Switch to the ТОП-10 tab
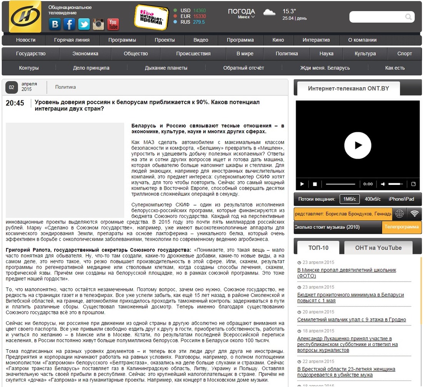423x387 pixels. pyautogui.click(x=318, y=247)
